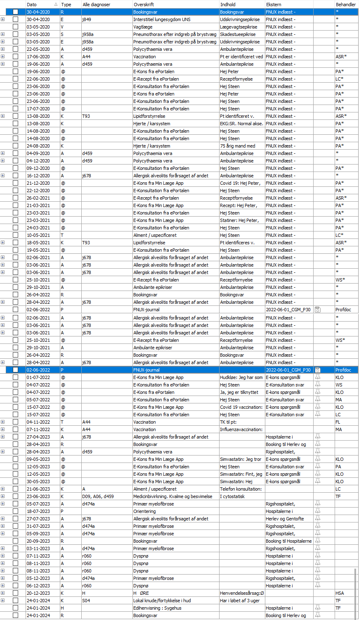Sort by the Overskrift column header
The height and width of the screenshot is (620, 359).
175,5
